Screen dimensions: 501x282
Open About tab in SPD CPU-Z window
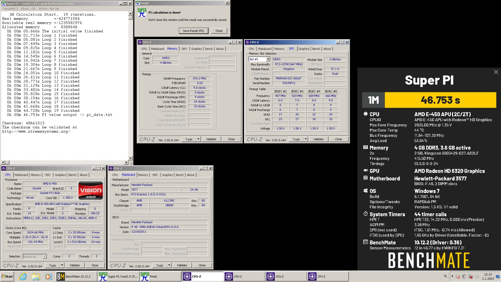pyautogui.click(x=327, y=49)
